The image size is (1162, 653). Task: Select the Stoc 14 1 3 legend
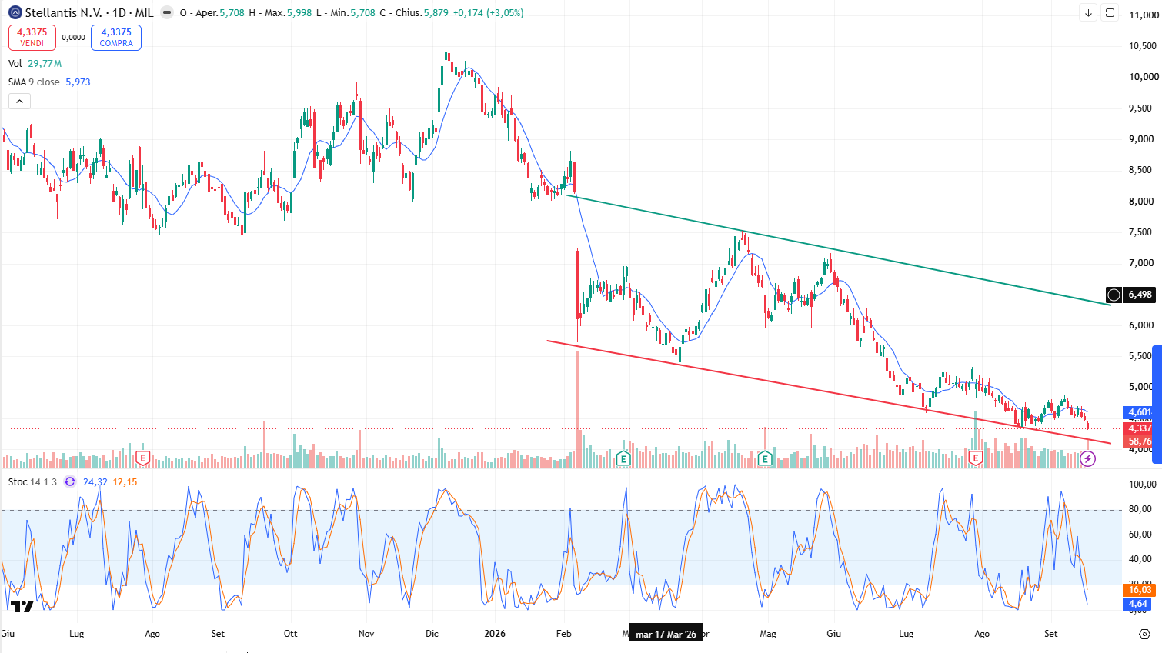[32, 482]
